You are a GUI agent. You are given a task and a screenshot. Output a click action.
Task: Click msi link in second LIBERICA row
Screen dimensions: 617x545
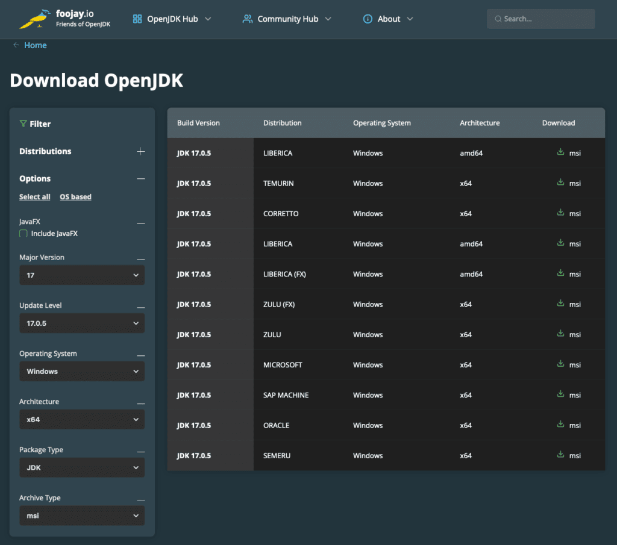(574, 244)
